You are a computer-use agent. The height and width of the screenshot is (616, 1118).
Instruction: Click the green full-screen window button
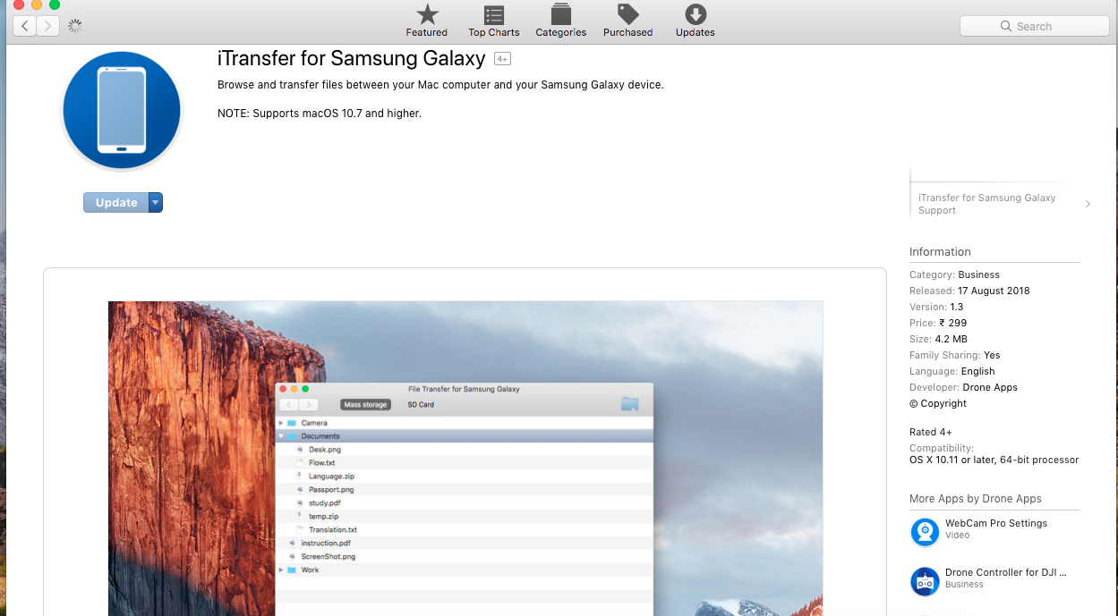coord(55,4)
